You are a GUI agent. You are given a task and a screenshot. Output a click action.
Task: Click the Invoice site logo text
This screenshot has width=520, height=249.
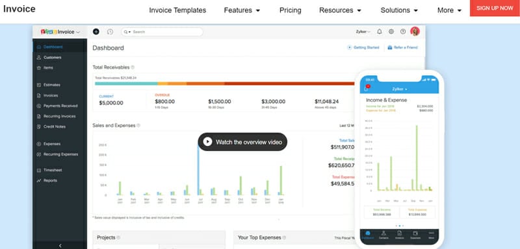[x=19, y=9]
